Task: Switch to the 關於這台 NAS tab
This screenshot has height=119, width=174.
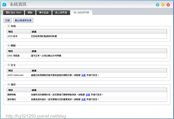Action: tap(14, 13)
